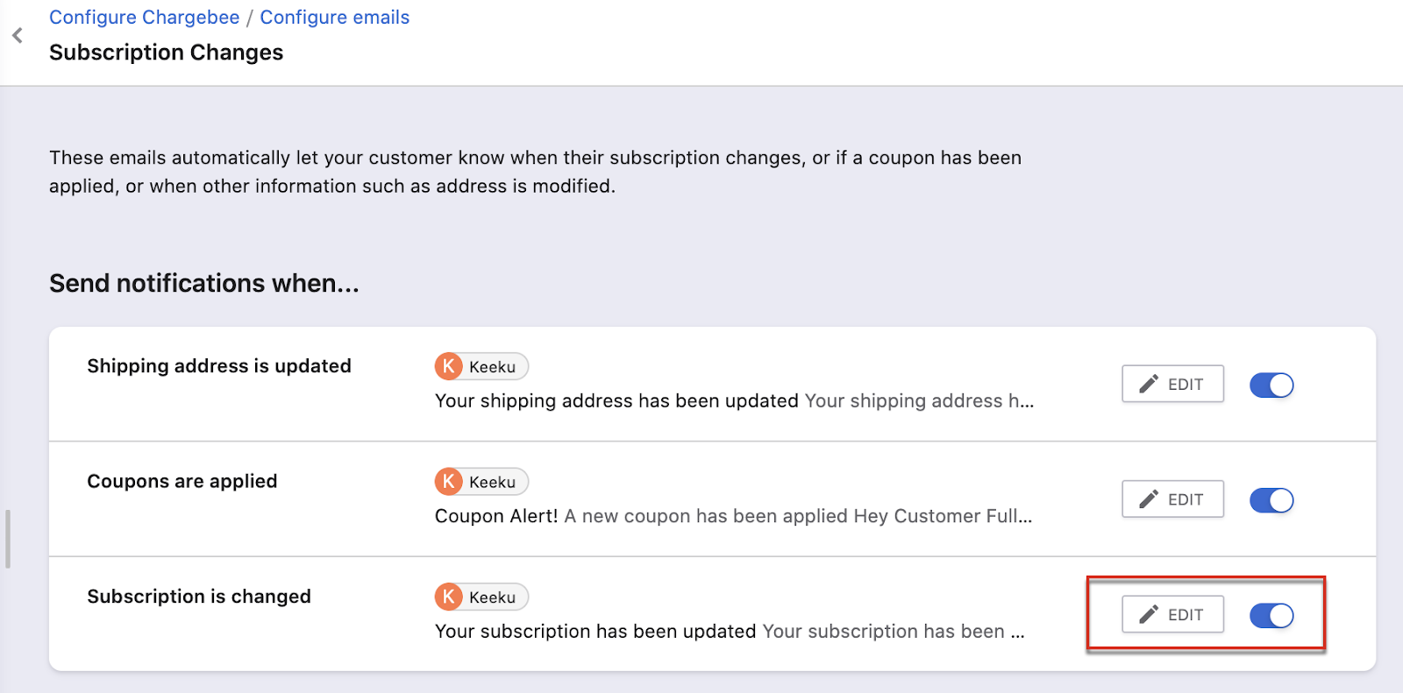Image resolution: width=1403 pixels, height=693 pixels.
Task: Select the Subscription is changed label
Action: click(x=198, y=597)
